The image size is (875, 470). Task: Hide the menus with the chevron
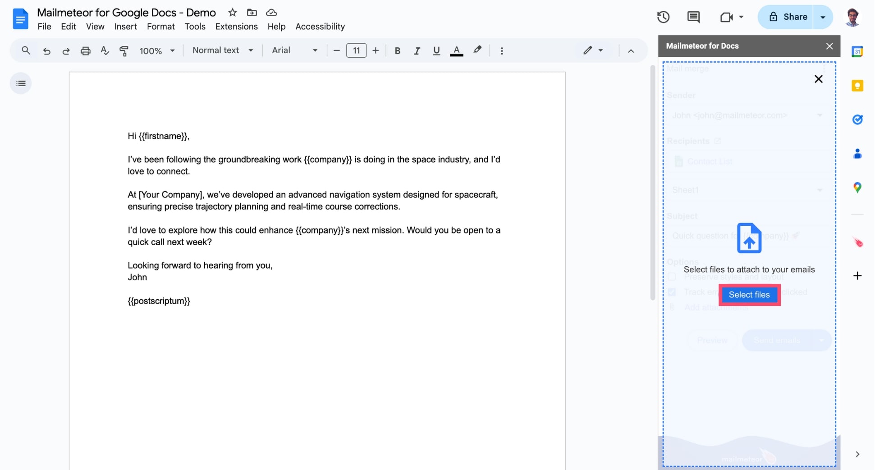click(631, 50)
